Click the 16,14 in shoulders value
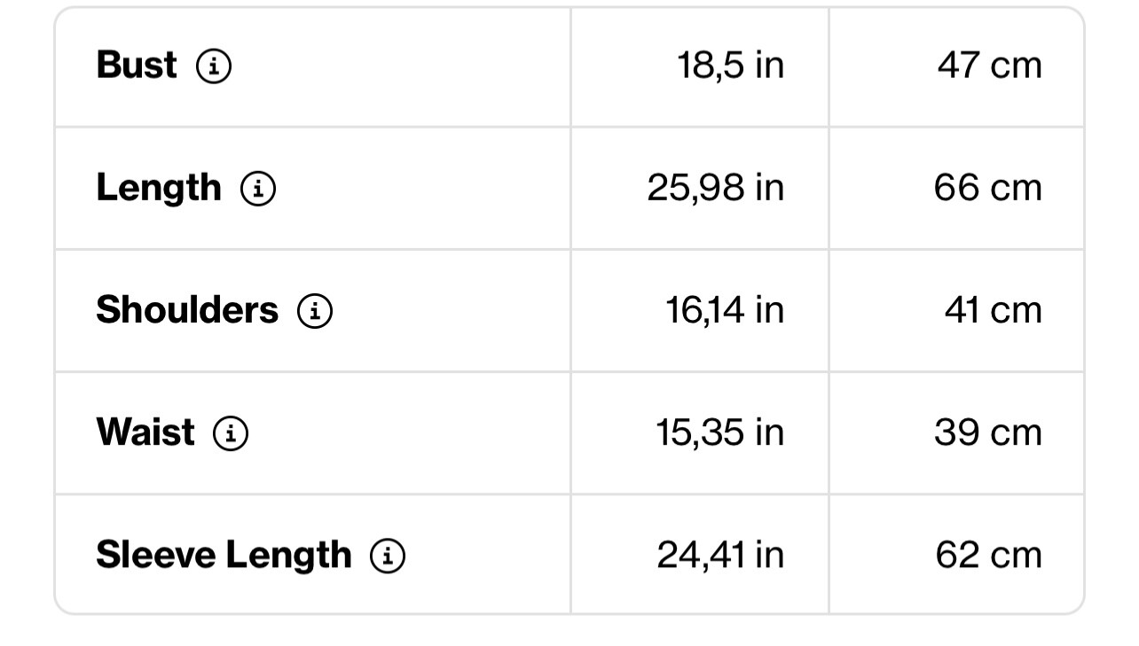 click(725, 310)
